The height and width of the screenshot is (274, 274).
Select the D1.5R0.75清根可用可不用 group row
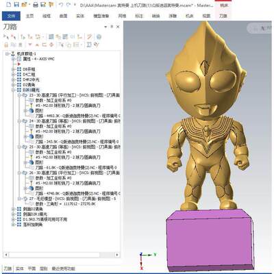point(45,219)
